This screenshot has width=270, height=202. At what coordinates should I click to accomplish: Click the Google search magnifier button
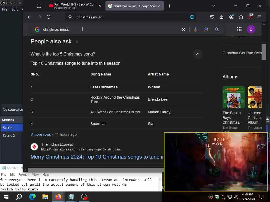coord(217,29)
